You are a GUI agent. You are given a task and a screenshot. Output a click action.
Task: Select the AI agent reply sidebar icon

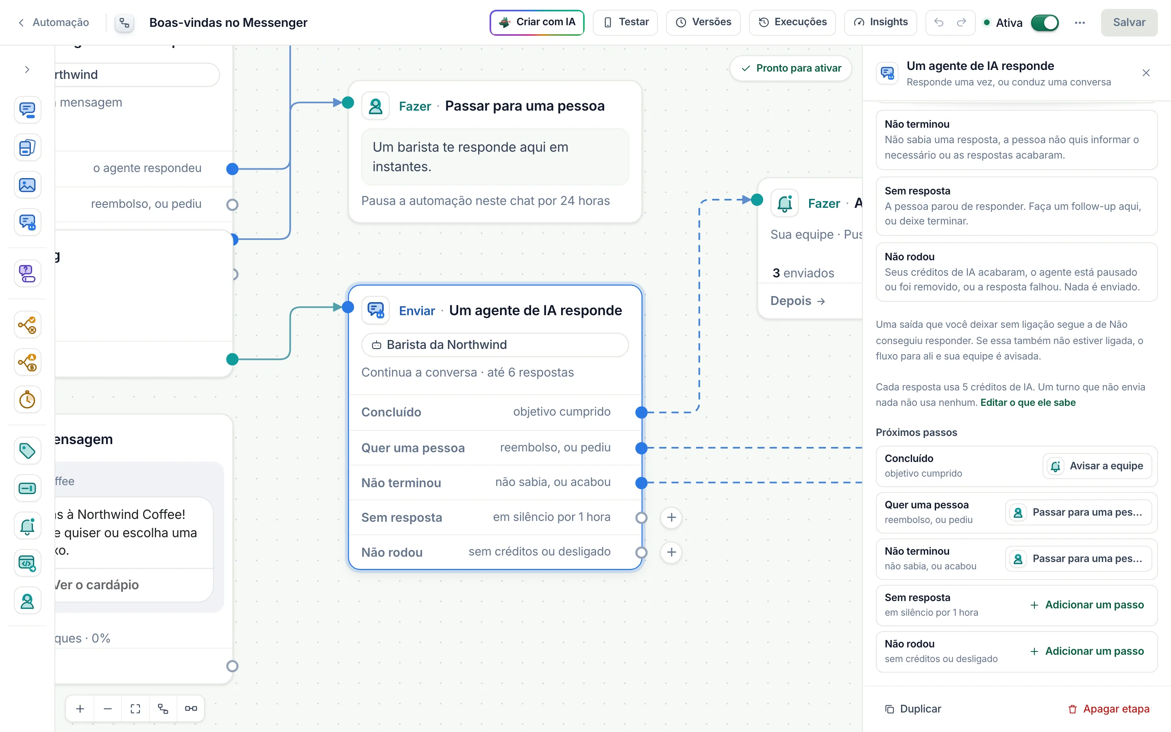27,222
